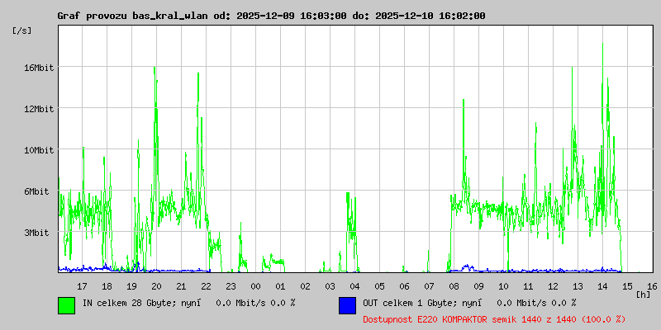Click the 3Mbit y-axis label
Image resolution: width=661 pixels, height=330 pixels.
click(x=36, y=233)
